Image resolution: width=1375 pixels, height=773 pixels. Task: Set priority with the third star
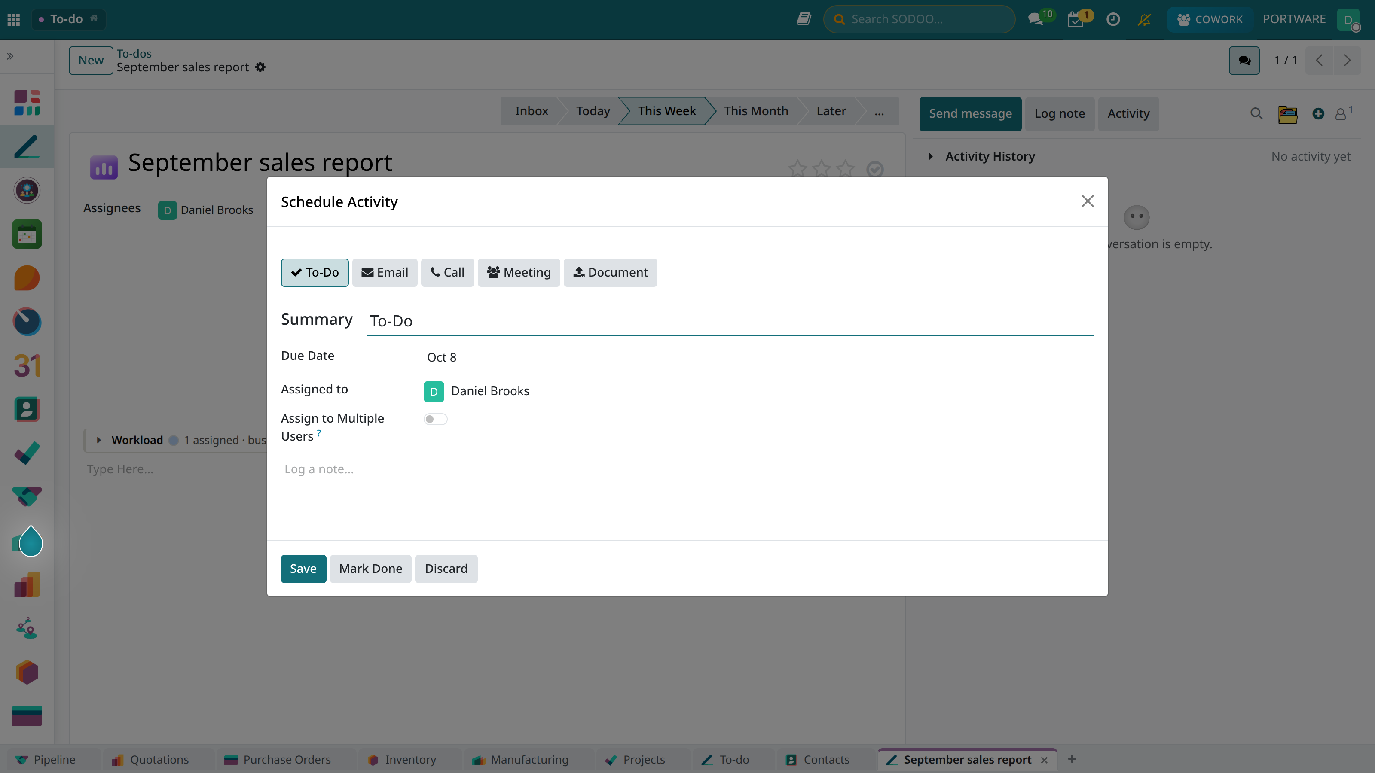point(846,169)
